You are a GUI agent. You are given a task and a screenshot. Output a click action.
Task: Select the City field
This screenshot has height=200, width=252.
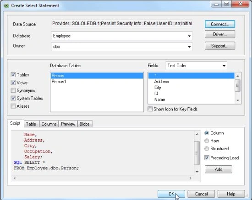(x=191, y=88)
